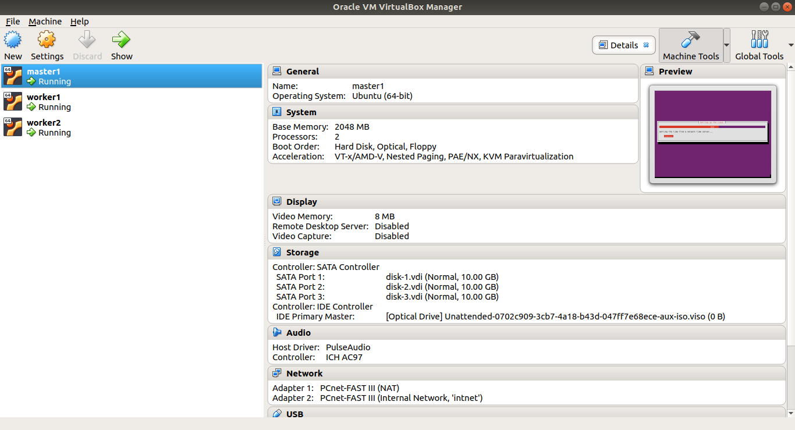This screenshot has height=430, width=795.
Task: Open the System section header link
Action: [x=301, y=112]
